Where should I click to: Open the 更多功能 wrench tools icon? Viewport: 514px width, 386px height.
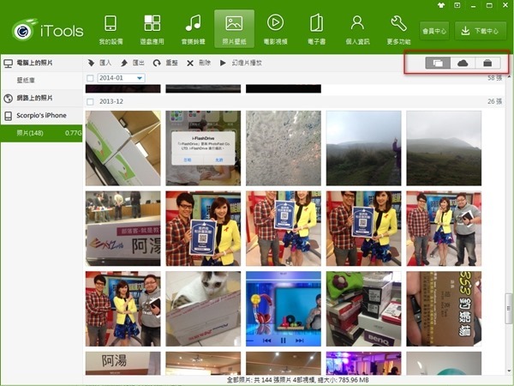398,28
